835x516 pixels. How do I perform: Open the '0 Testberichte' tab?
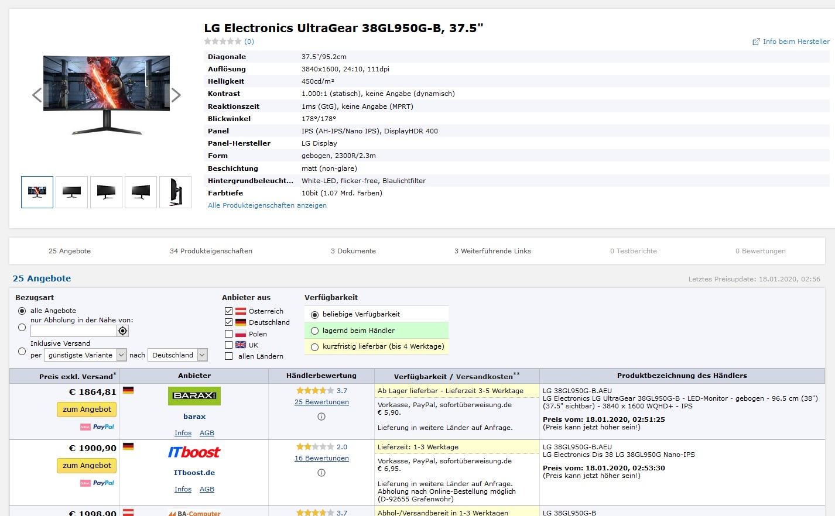pos(634,251)
